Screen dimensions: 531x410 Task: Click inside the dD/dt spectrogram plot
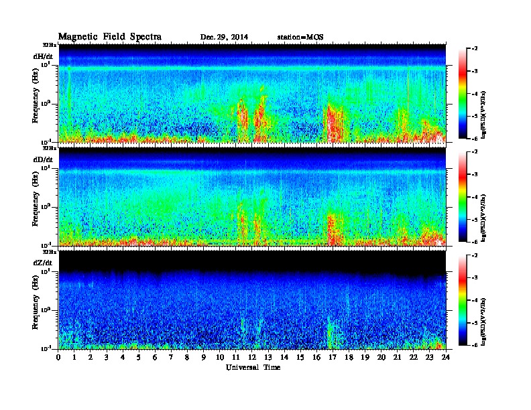tap(252, 196)
